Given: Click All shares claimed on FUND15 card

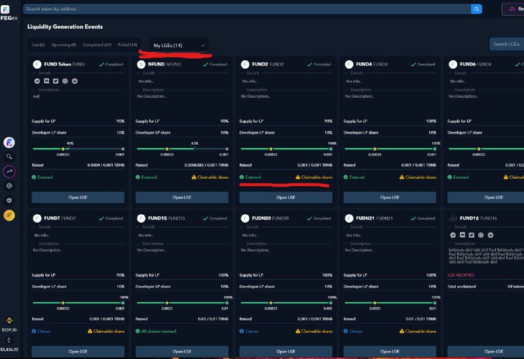Looking at the screenshot, I should pos(156,331).
